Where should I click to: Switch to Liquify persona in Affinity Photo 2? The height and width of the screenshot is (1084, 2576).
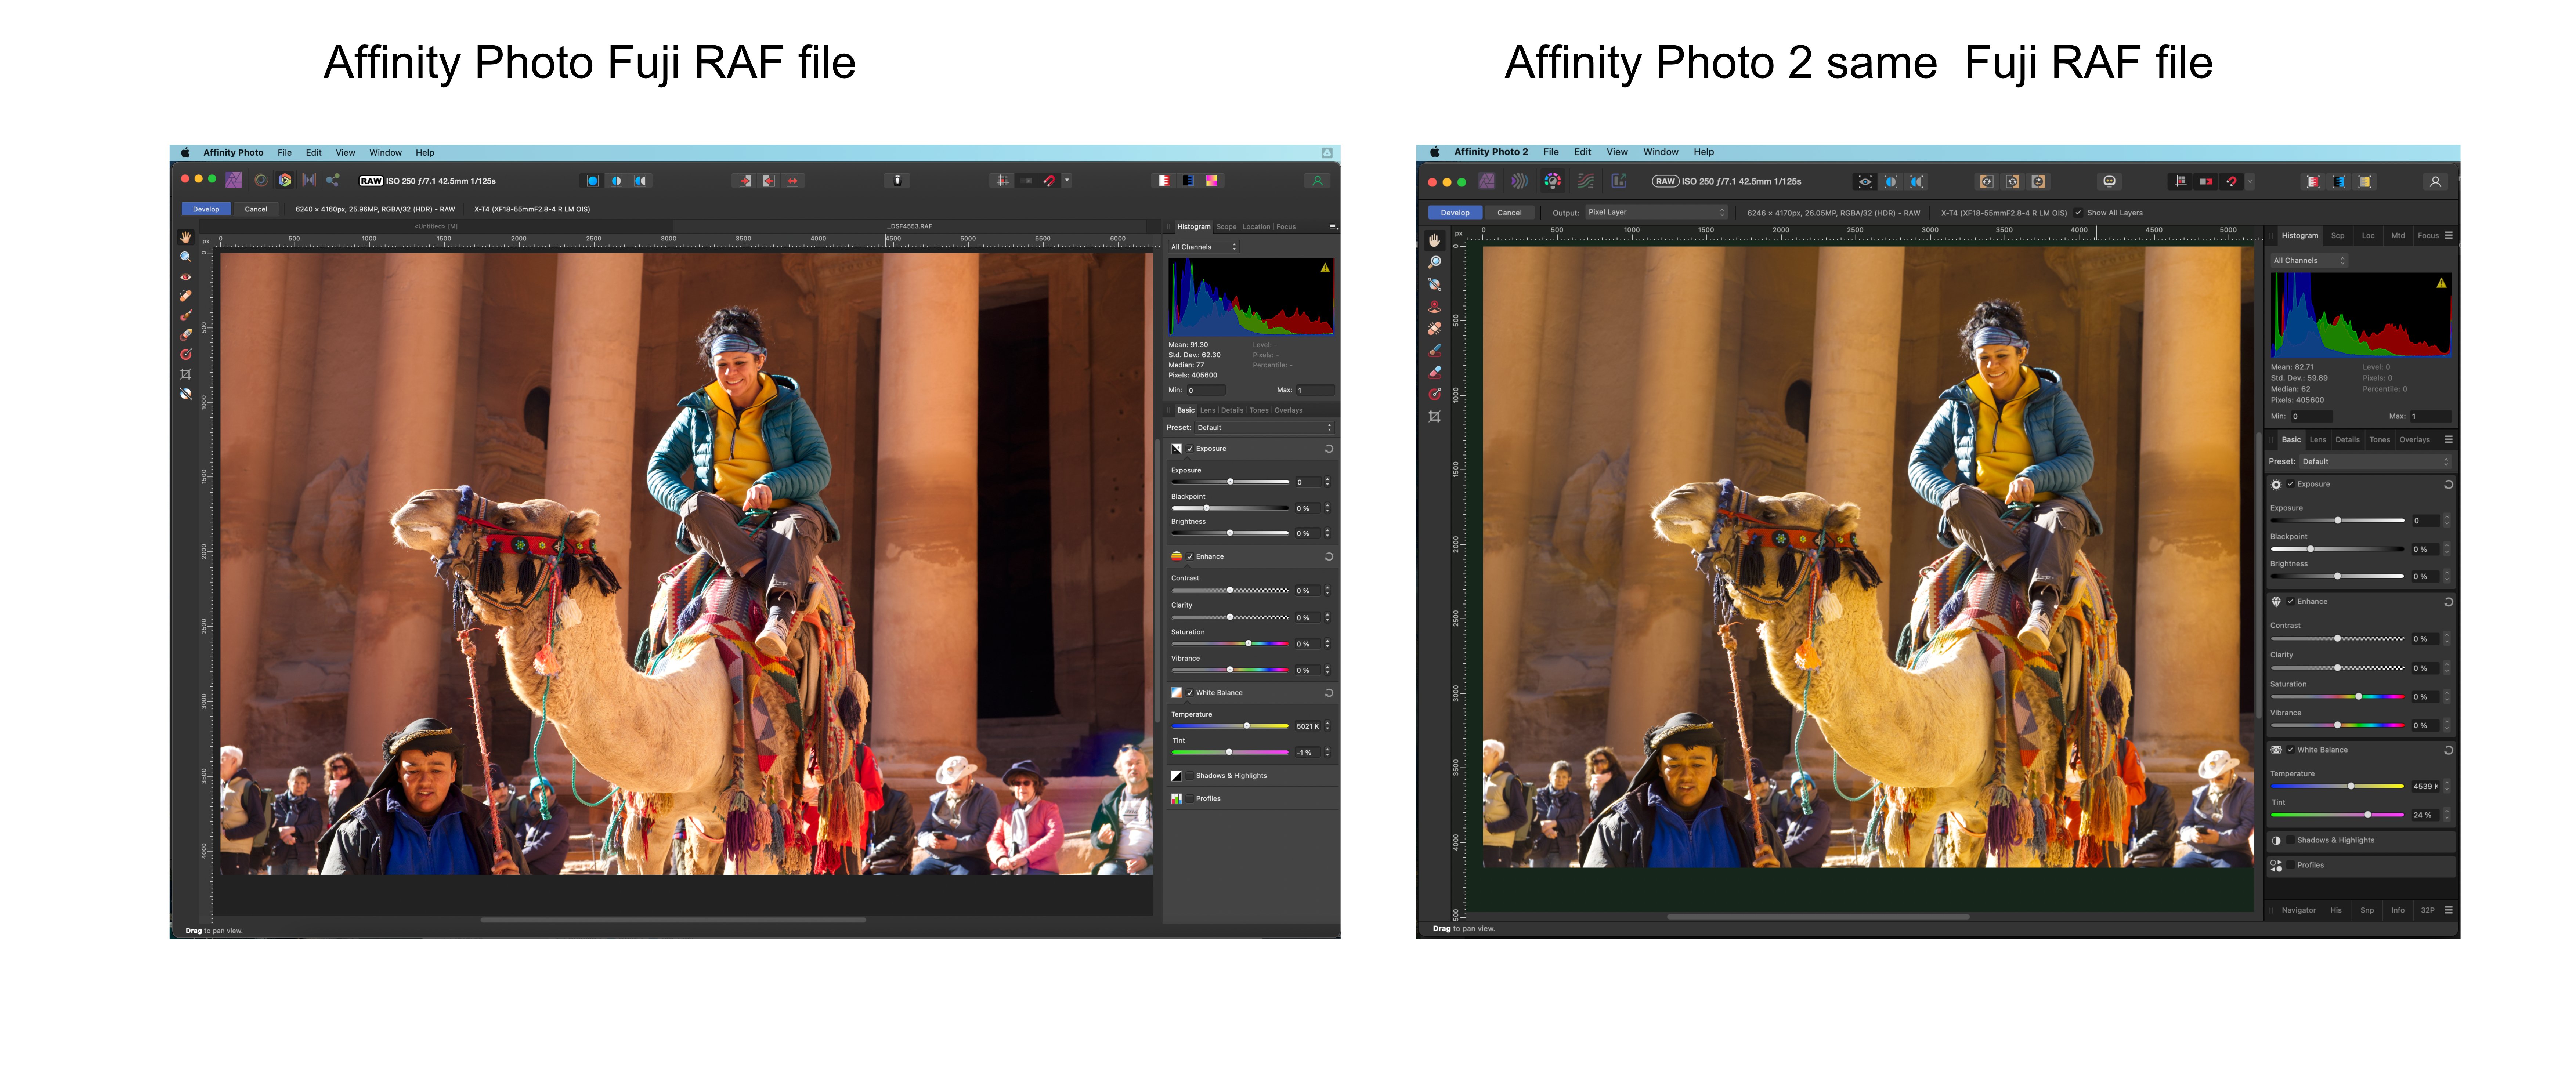pyautogui.click(x=1519, y=181)
